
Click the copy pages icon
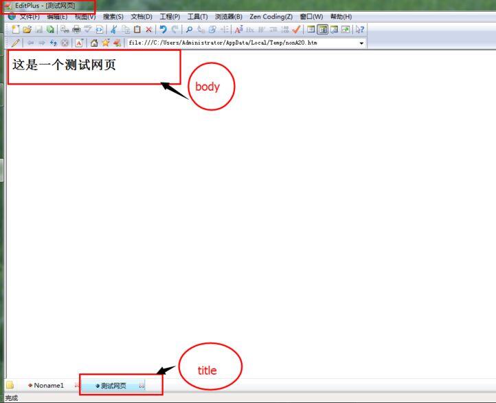point(126,30)
